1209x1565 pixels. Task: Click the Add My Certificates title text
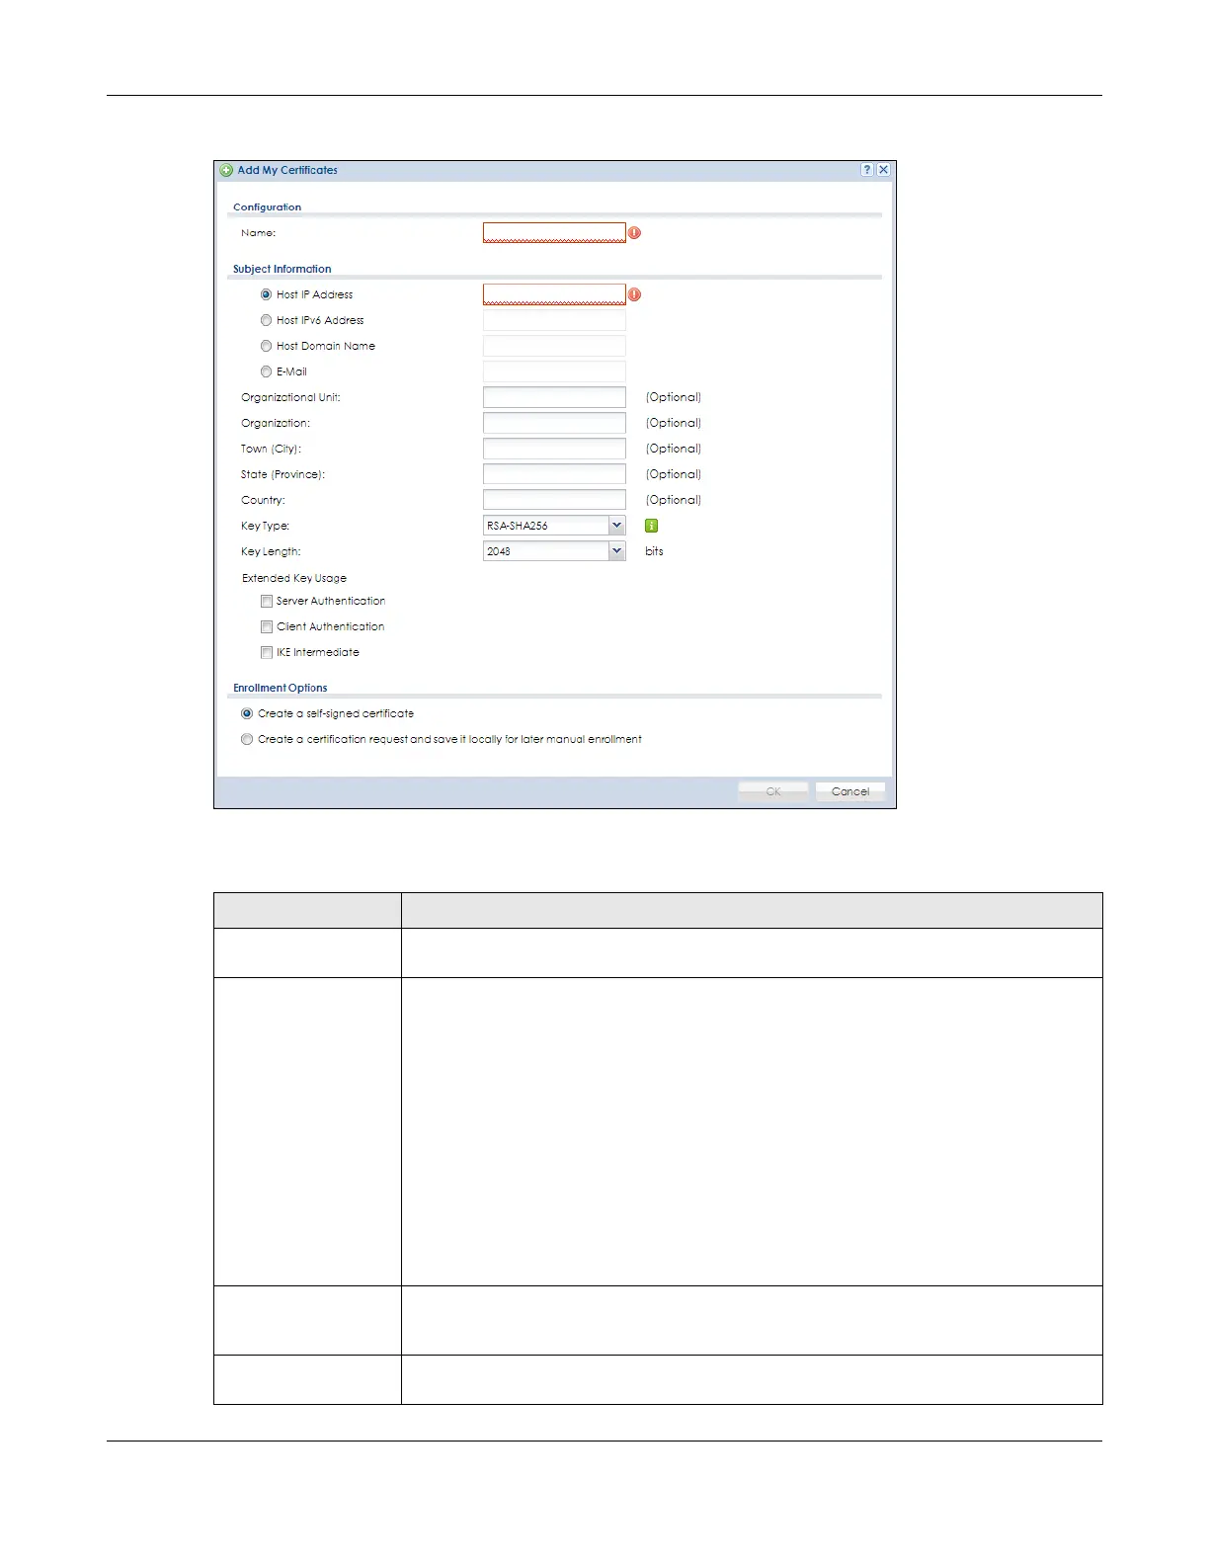(287, 170)
